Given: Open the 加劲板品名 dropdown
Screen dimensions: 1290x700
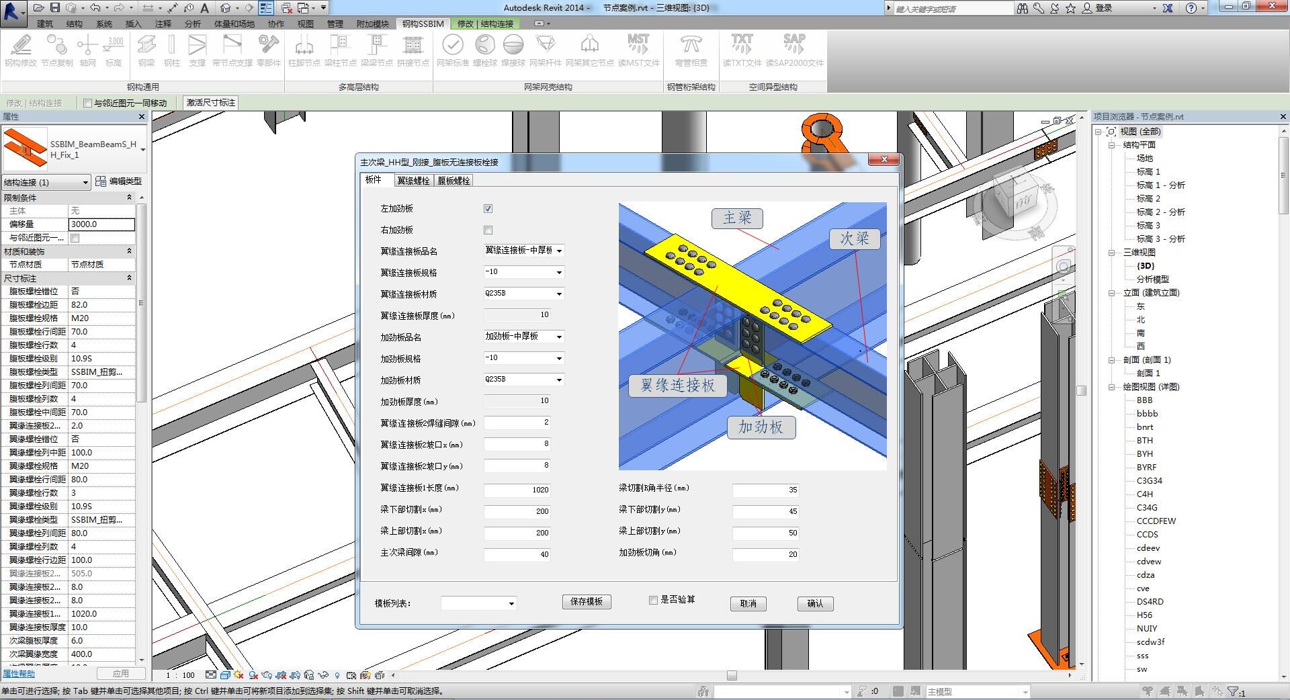Looking at the screenshot, I should (x=558, y=337).
